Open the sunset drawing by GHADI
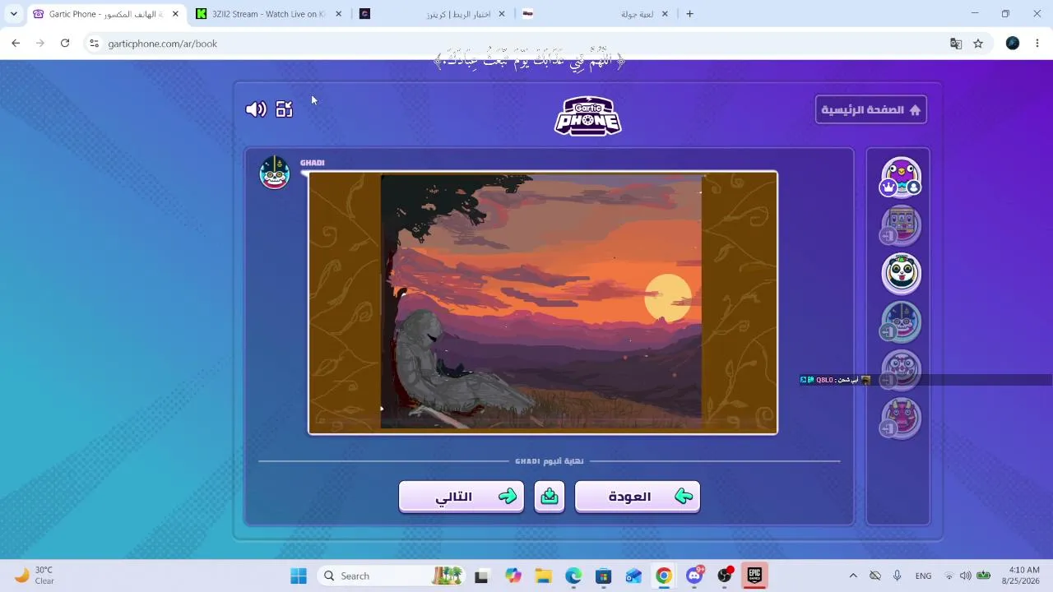1053x592 pixels. click(543, 303)
